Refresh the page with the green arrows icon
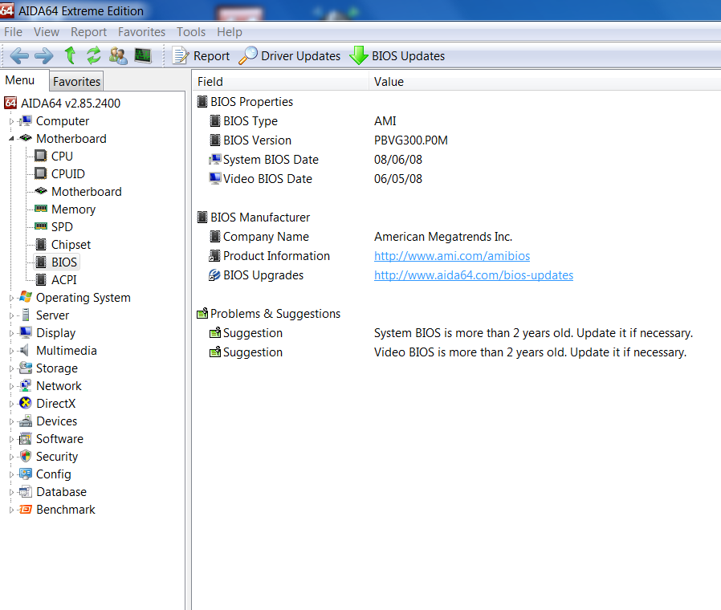Screen dimensions: 721x610 [94, 55]
